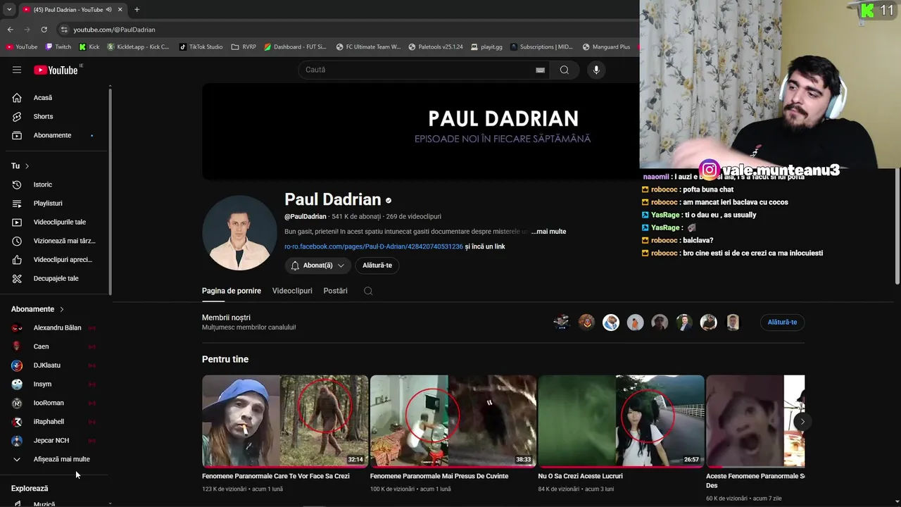
Task: Open the Paletools v25.1.24 bookmark
Action: point(435,47)
